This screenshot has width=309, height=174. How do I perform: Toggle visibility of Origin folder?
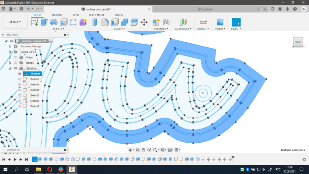[x=16, y=57]
